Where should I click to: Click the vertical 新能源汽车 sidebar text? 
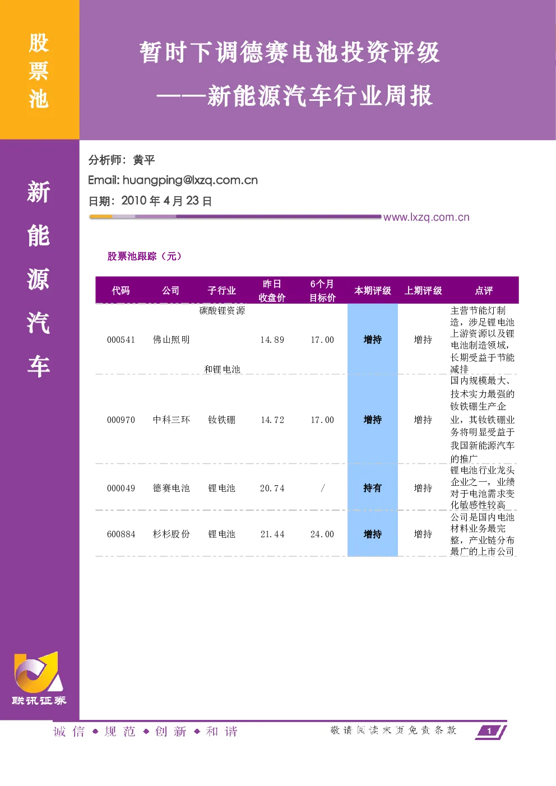[39, 279]
